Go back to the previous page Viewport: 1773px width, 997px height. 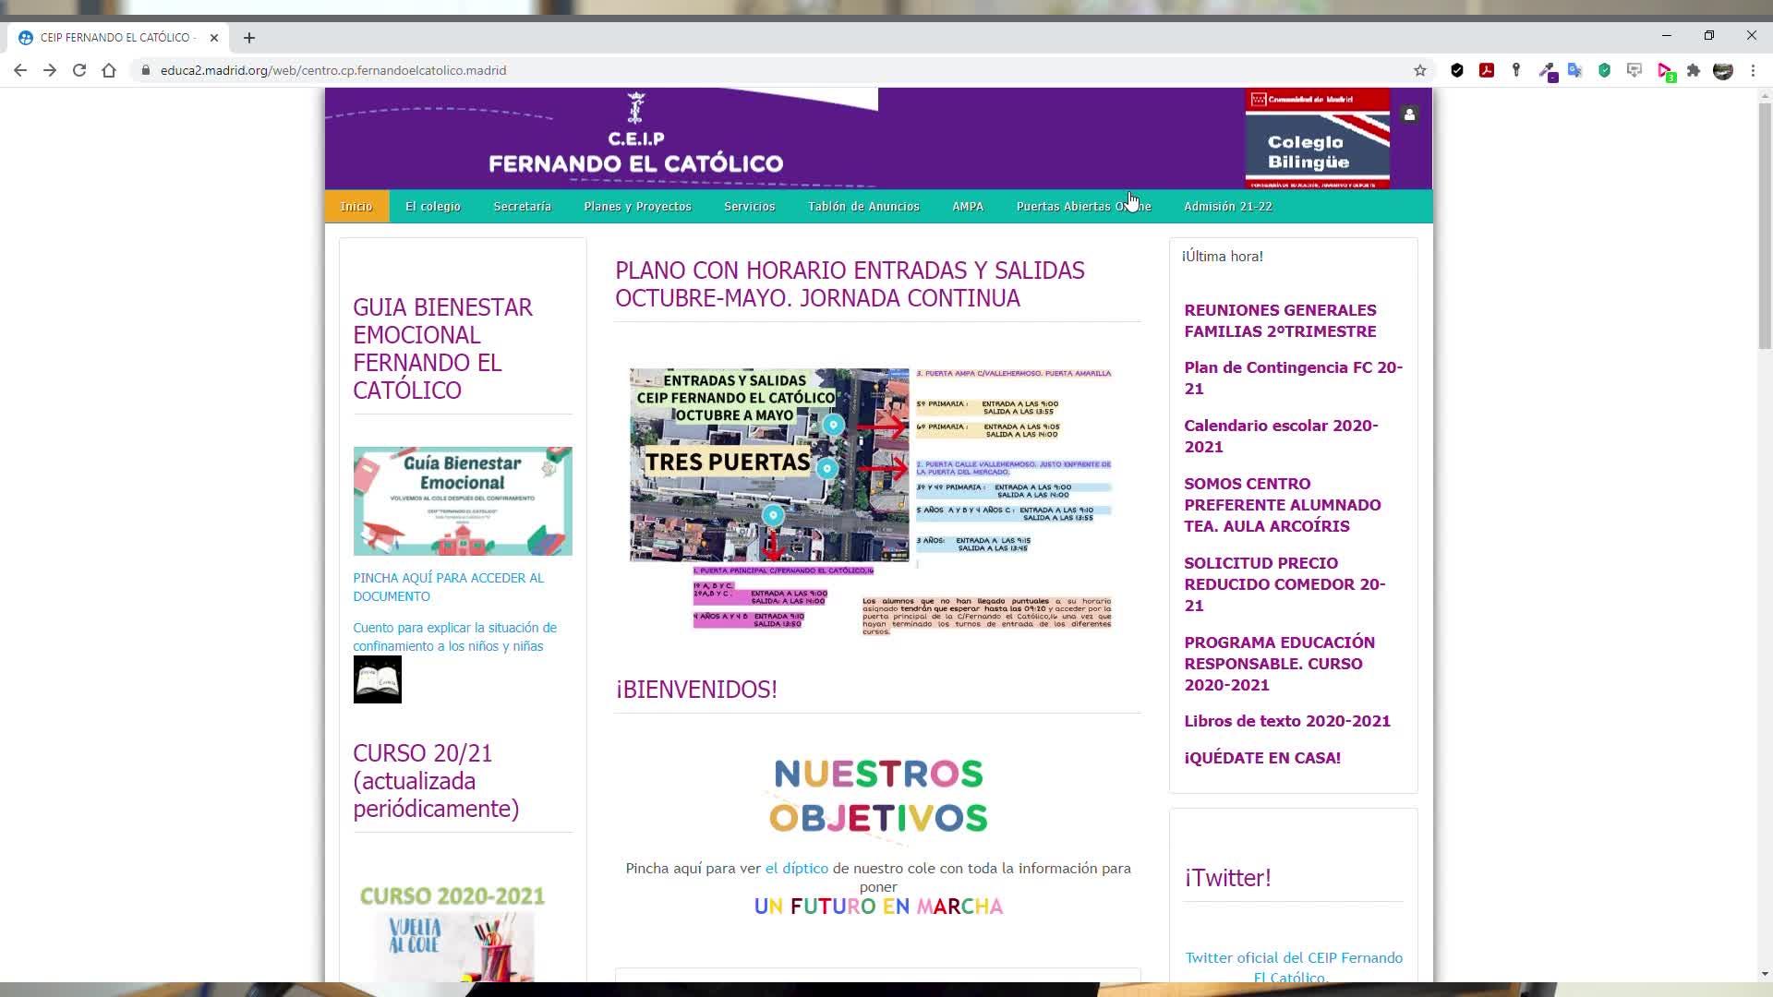click(20, 70)
